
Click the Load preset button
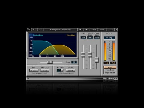102,29
